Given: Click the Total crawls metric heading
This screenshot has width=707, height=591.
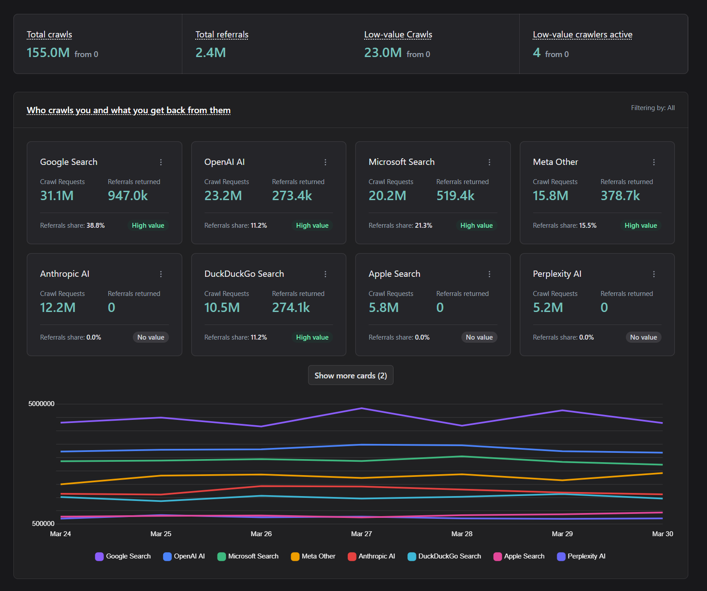Looking at the screenshot, I should (49, 35).
